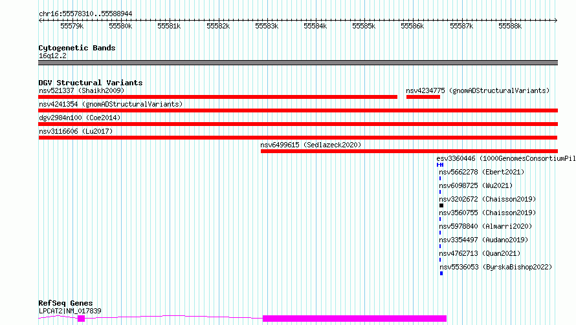The width and height of the screenshot is (576, 325).
Task: Select the red bar under nsv6499615
Action: [409, 151]
